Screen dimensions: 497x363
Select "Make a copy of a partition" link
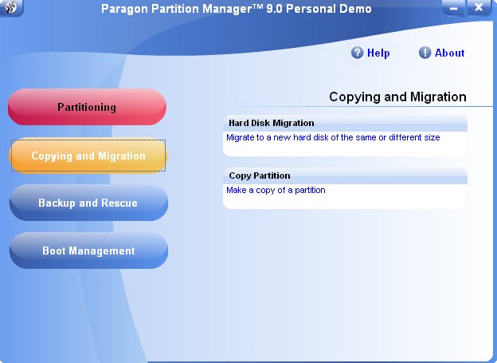pyautogui.click(x=276, y=190)
